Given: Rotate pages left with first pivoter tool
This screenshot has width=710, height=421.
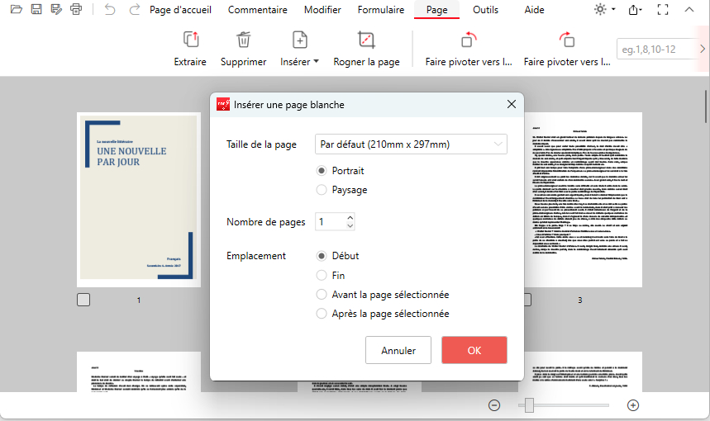Looking at the screenshot, I should click(x=469, y=49).
